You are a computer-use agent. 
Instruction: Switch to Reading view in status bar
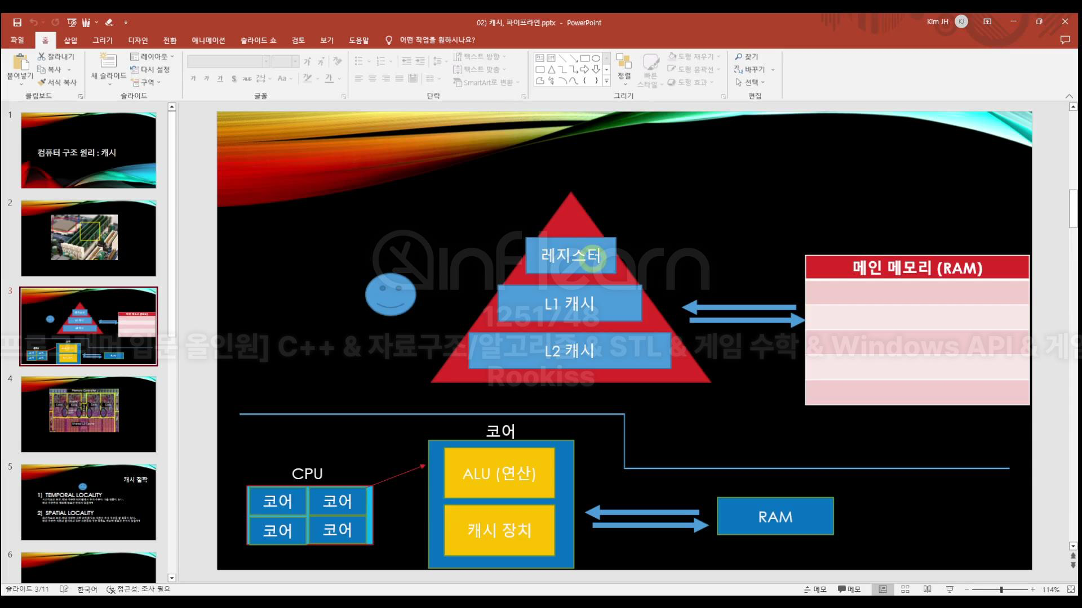point(927,589)
